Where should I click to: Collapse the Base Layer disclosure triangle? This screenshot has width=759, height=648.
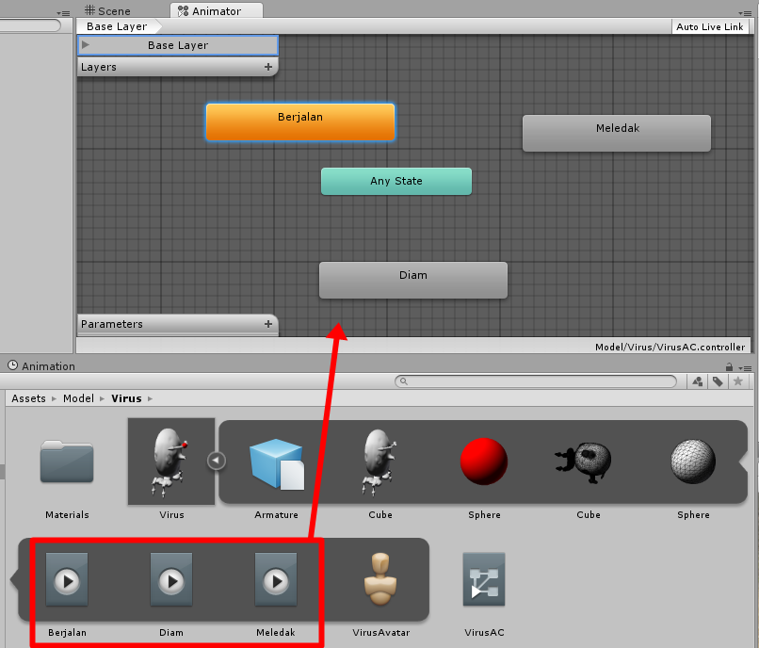click(x=87, y=44)
